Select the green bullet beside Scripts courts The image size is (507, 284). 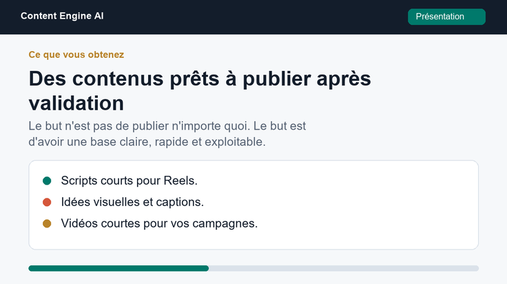47,181
